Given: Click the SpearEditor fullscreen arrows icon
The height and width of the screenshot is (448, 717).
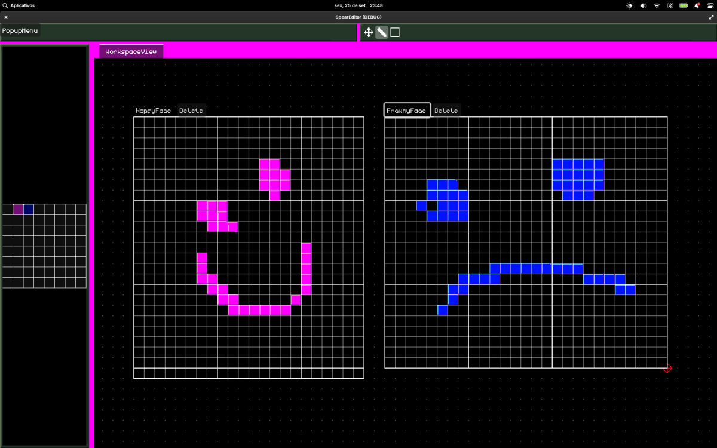Looking at the screenshot, I should coord(711,17).
